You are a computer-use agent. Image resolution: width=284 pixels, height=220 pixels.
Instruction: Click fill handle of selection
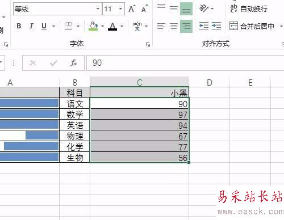189,162
